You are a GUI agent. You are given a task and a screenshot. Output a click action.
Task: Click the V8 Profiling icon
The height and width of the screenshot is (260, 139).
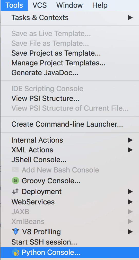click(16, 232)
